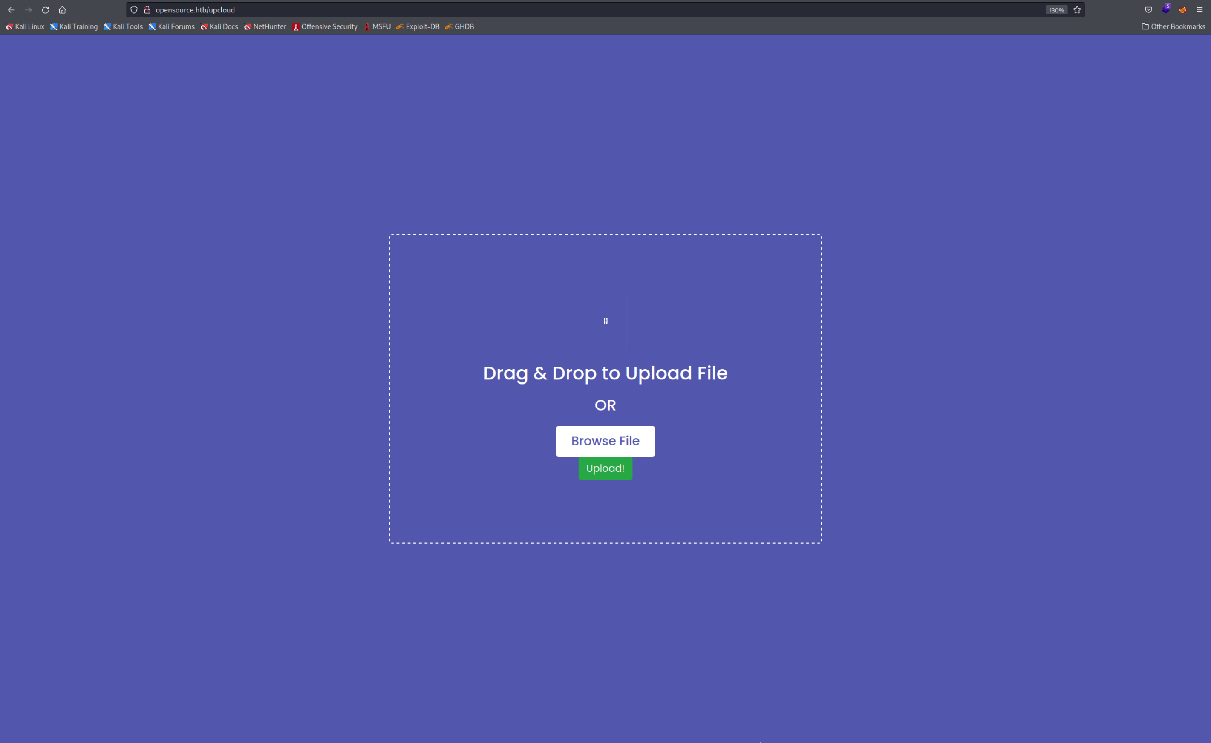Open the orange extension icon in toolbar

tap(1183, 10)
